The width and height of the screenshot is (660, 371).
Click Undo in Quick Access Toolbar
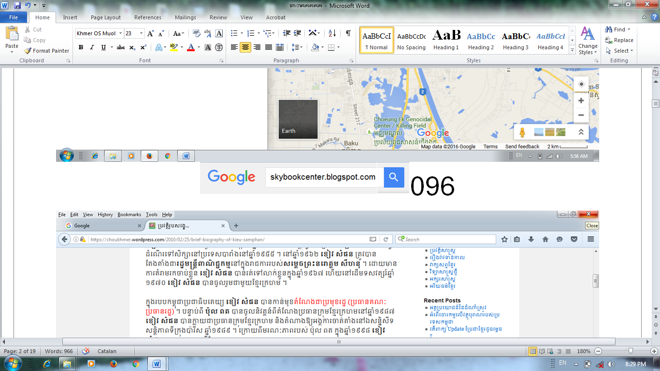point(28,5)
